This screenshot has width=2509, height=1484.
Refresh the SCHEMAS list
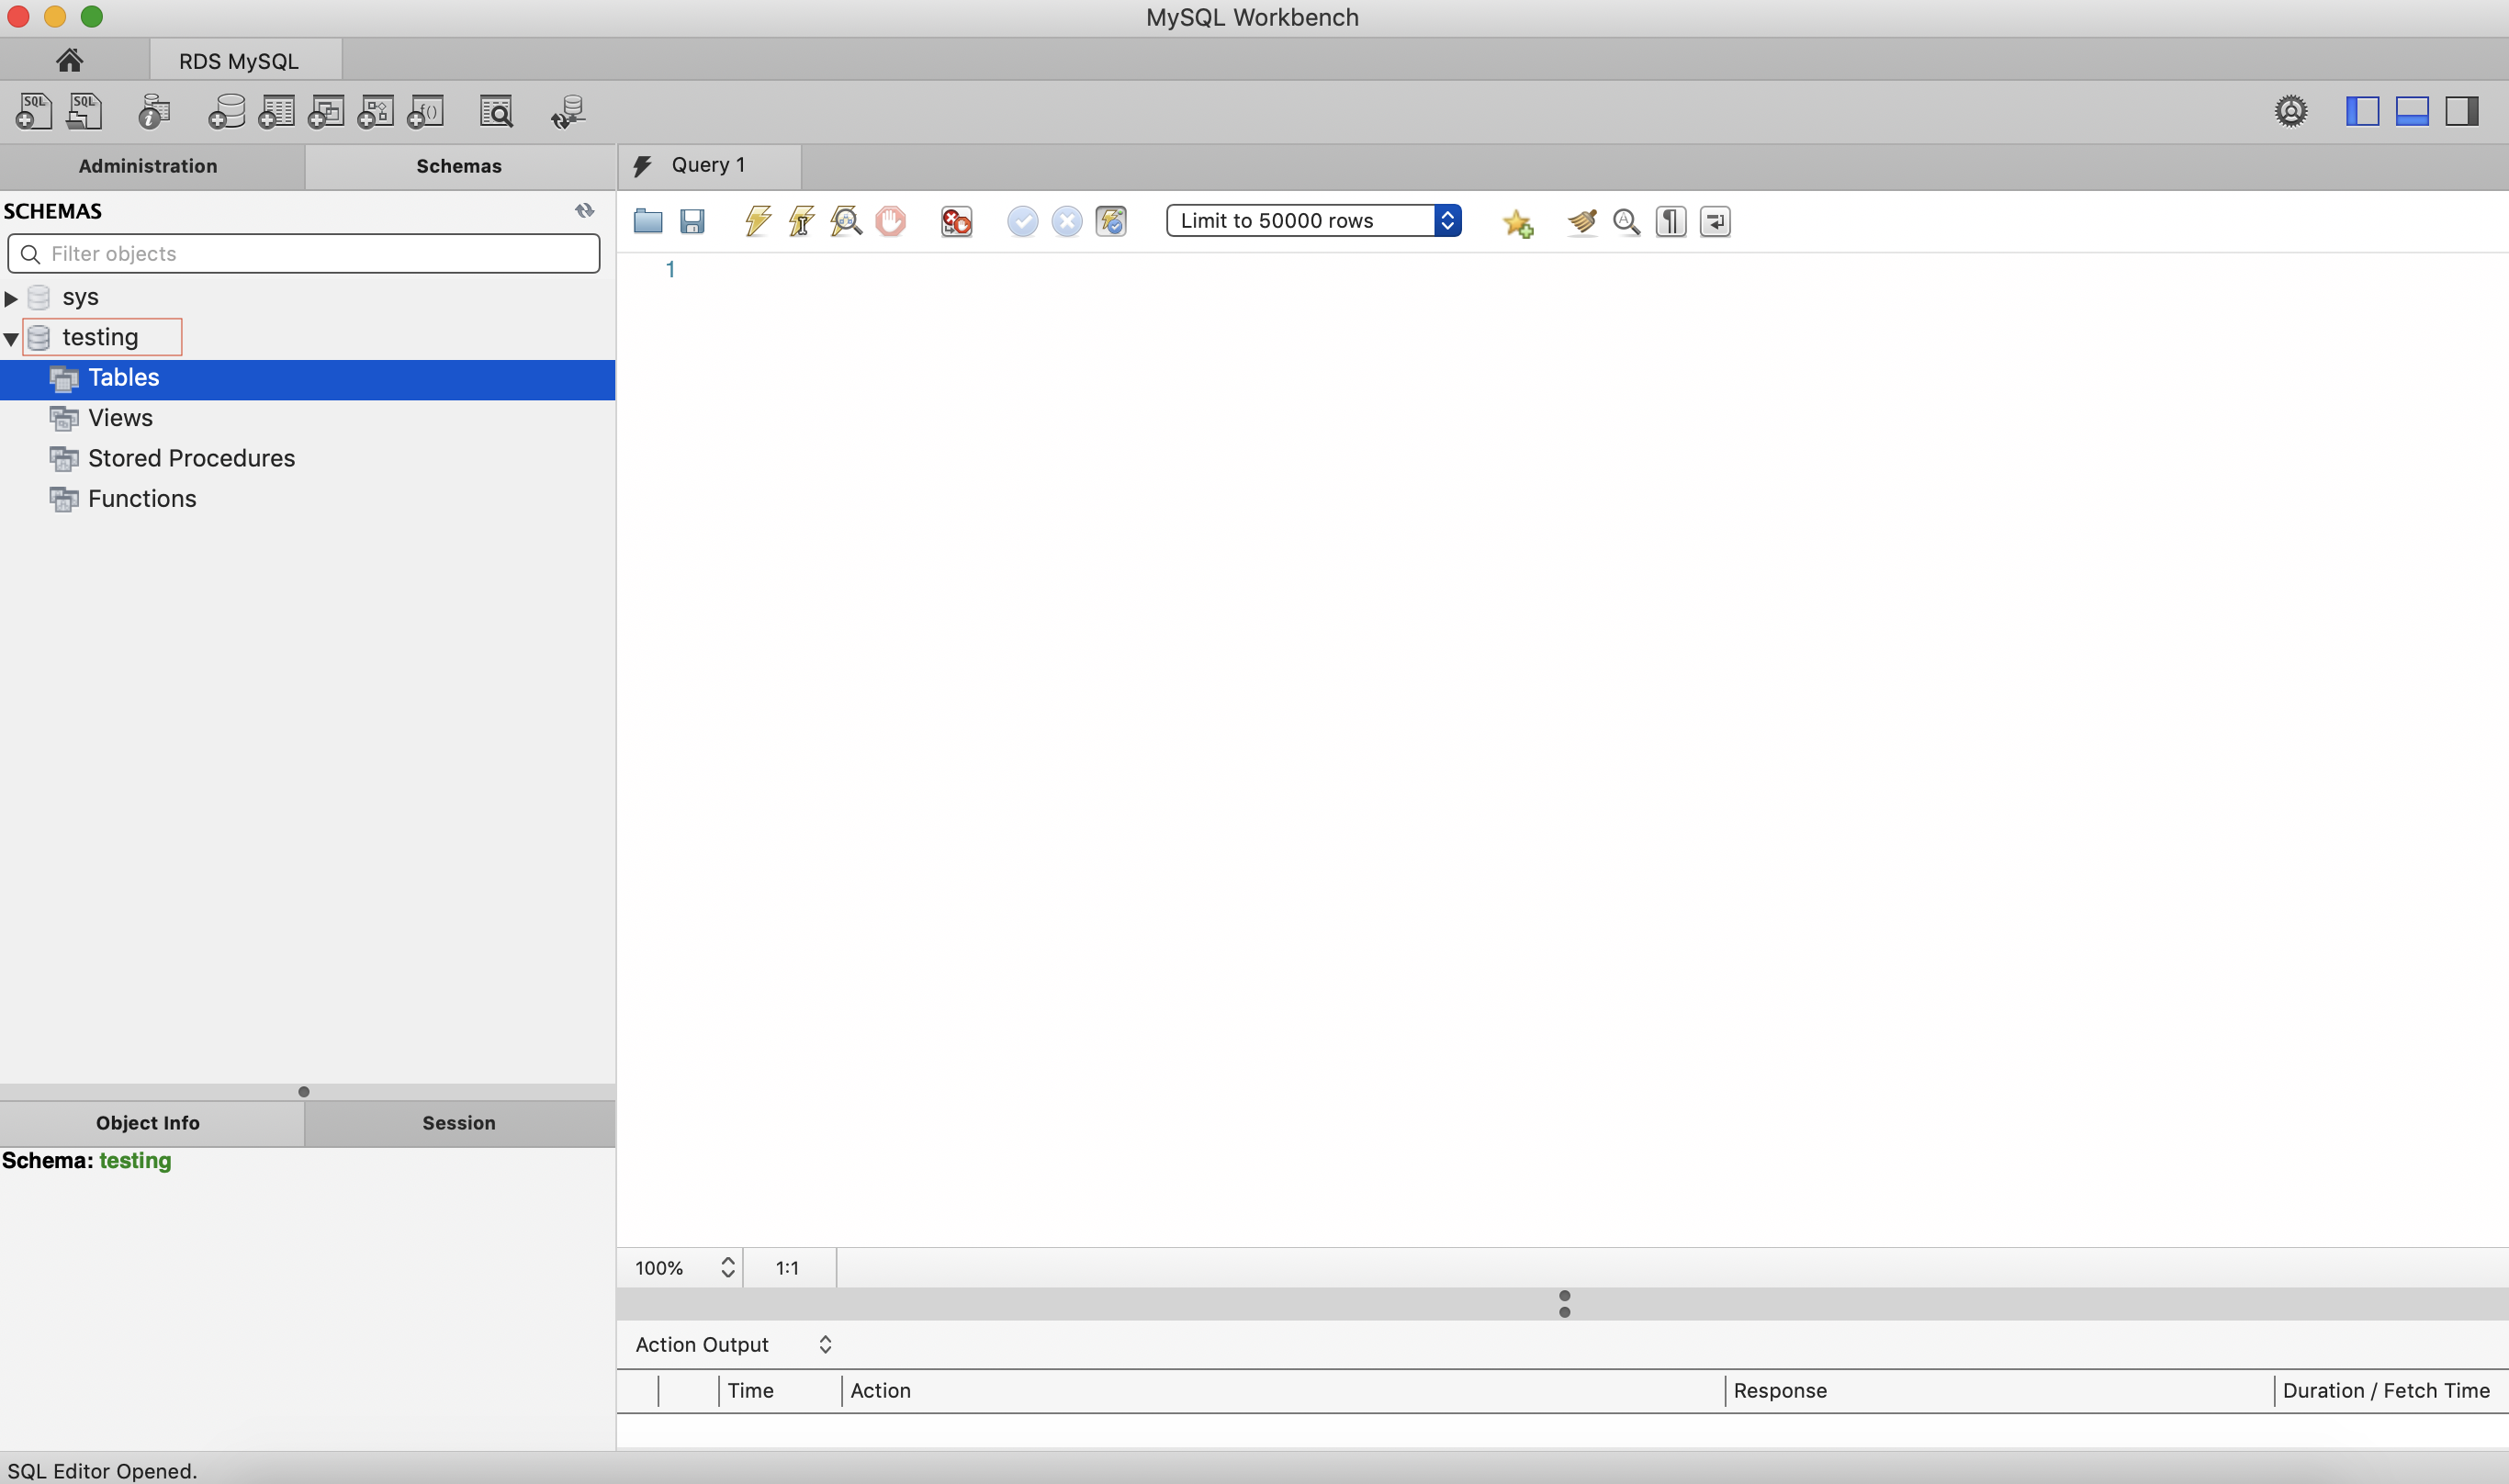pos(585,210)
